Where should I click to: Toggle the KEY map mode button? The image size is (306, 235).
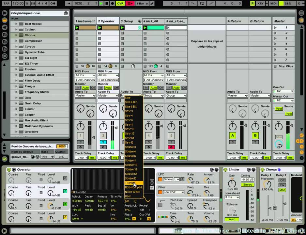pos(261,3)
